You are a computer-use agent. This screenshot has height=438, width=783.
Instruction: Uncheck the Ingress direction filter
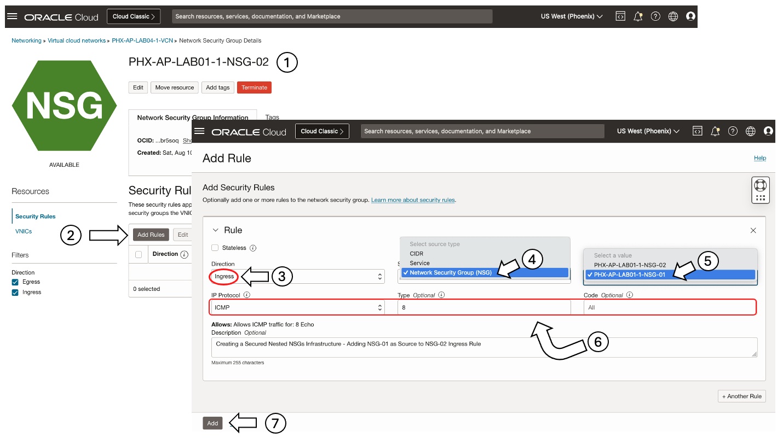(15, 292)
